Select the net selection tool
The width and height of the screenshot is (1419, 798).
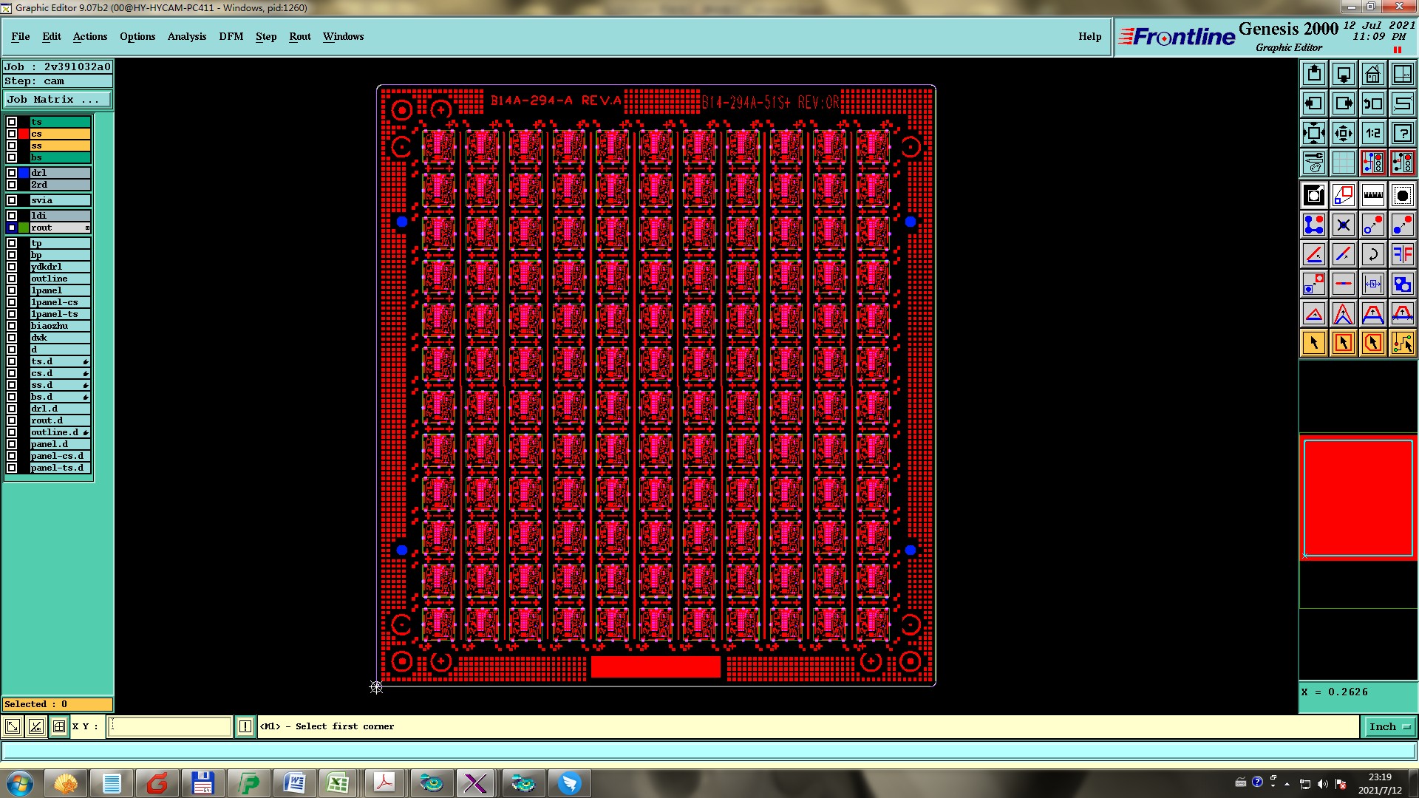point(1402,343)
